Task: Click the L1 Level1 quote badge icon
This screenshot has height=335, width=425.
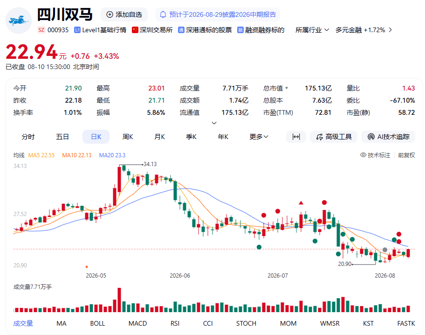Action: pos(77,30)
